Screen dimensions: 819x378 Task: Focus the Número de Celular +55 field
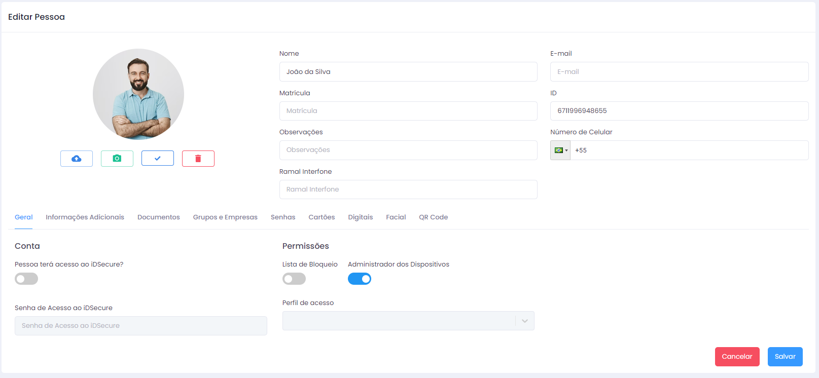click(x=690, y=150)
